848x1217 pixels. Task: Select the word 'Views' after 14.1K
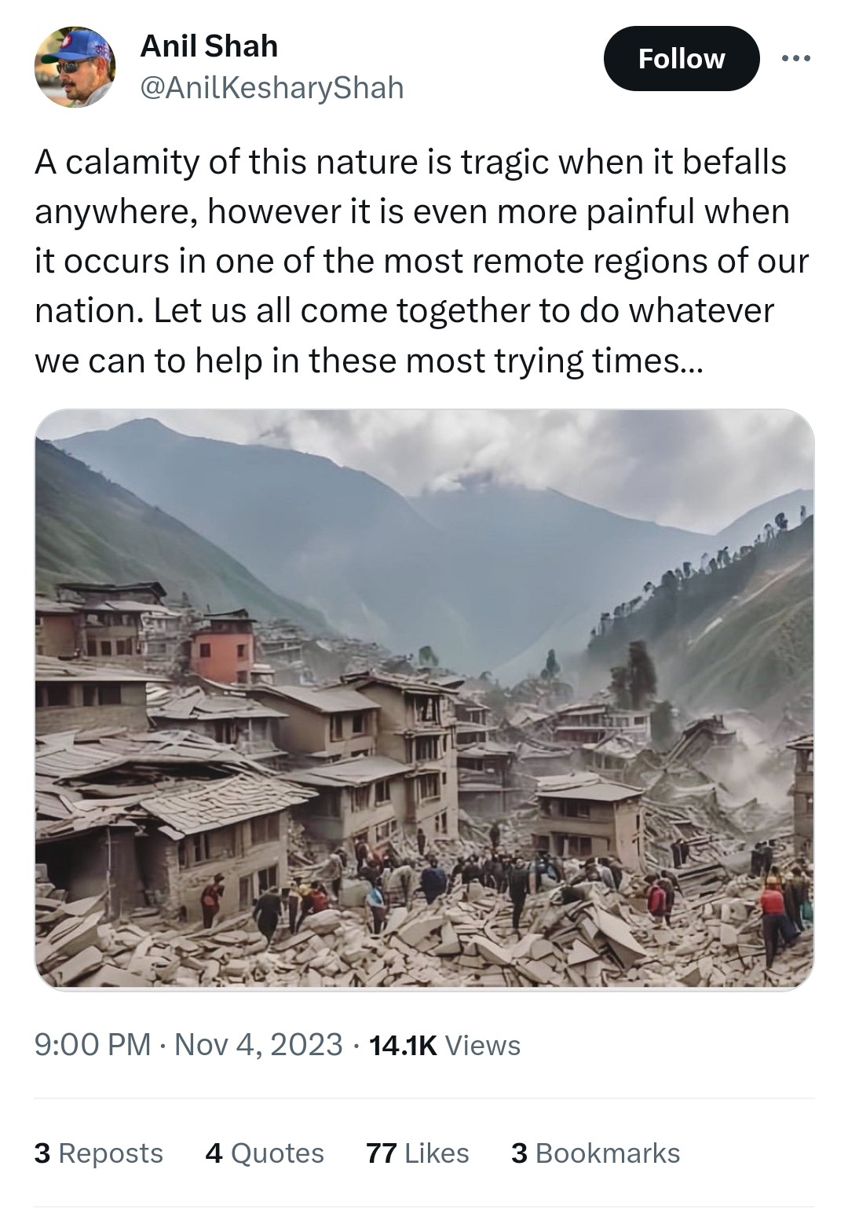tap(483, 1046)
